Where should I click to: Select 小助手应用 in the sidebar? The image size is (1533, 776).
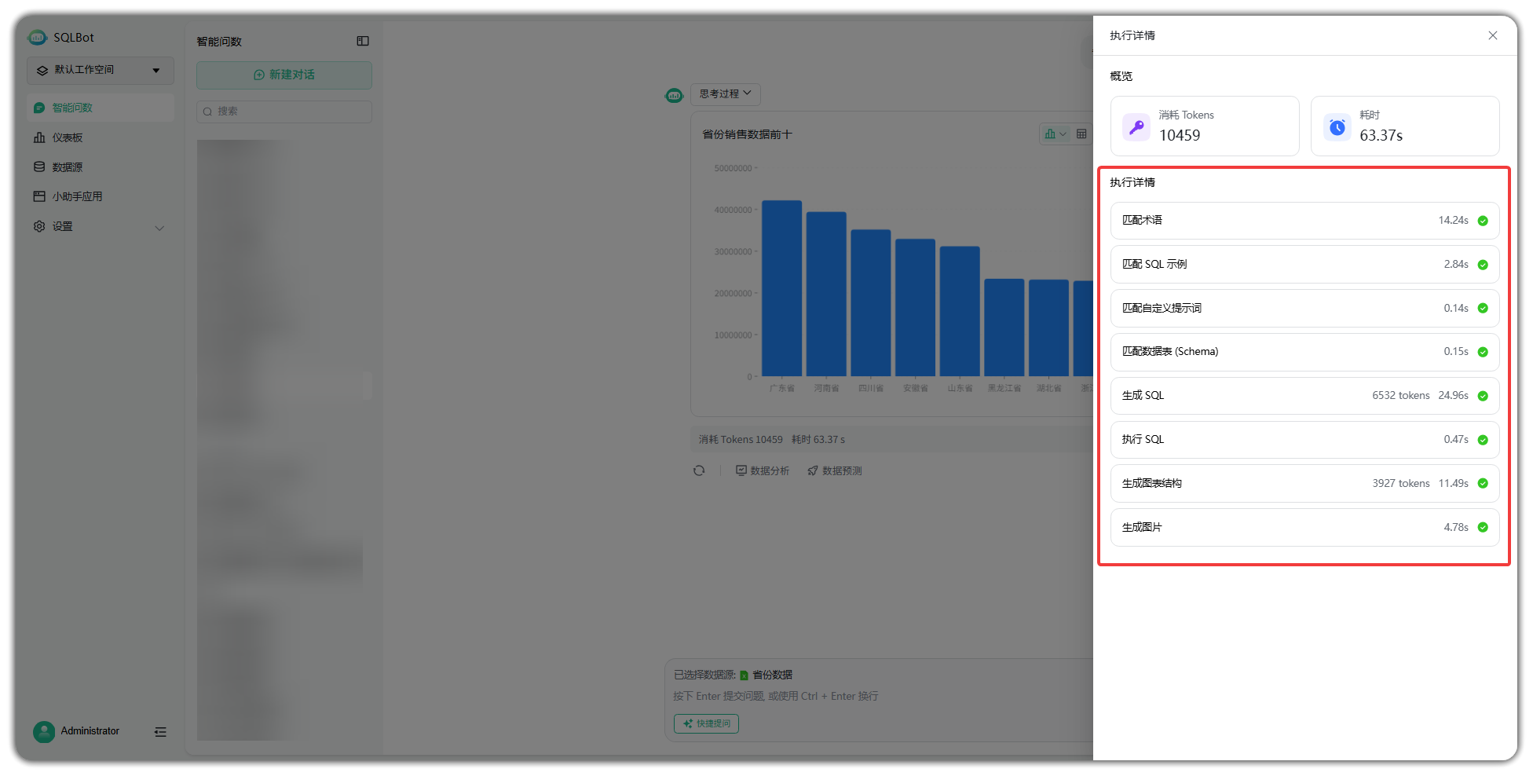pos(77,196)
